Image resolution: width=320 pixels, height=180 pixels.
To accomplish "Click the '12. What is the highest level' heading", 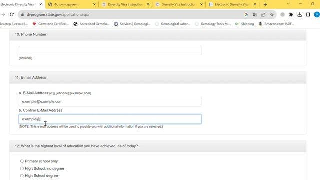I will [x=76, y=146].
